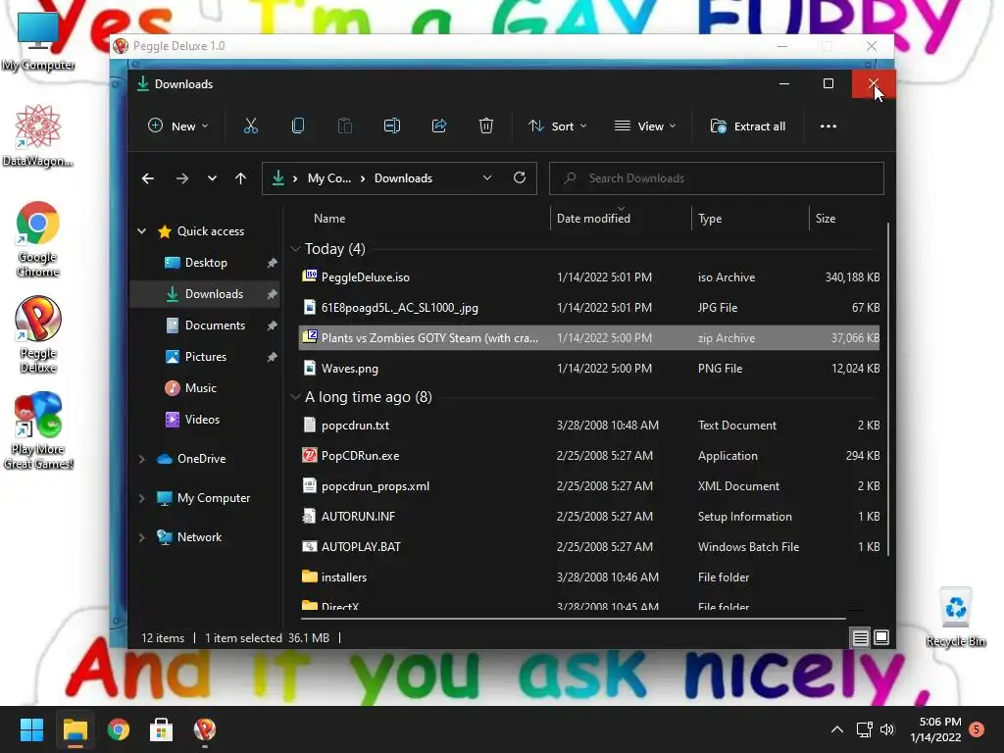The height and width of the screenshot is (753, 1004).
Task: Select the installers folder
Action: click(x=589, y=577)
